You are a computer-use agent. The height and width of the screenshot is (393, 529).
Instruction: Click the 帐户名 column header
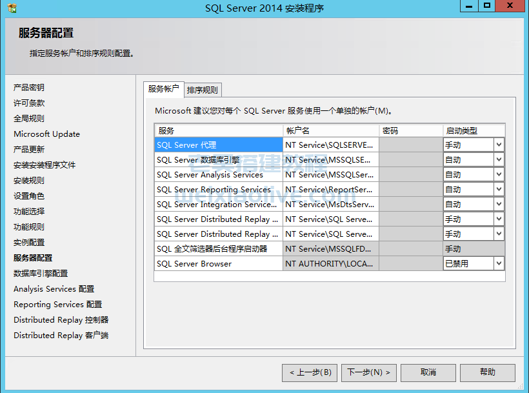coord(330,130)
